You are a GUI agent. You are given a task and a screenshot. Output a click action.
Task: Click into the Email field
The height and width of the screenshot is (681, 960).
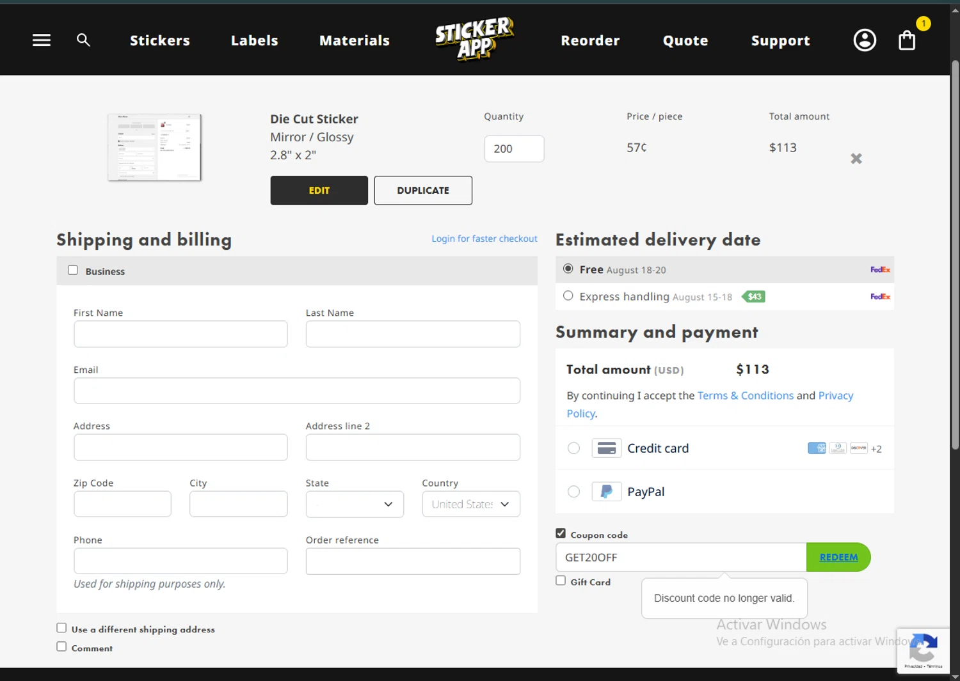click(296, 391)
